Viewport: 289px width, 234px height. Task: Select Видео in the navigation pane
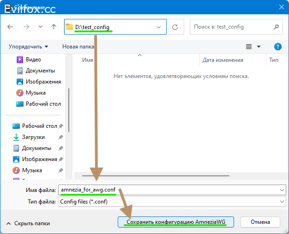coord(29,60)
